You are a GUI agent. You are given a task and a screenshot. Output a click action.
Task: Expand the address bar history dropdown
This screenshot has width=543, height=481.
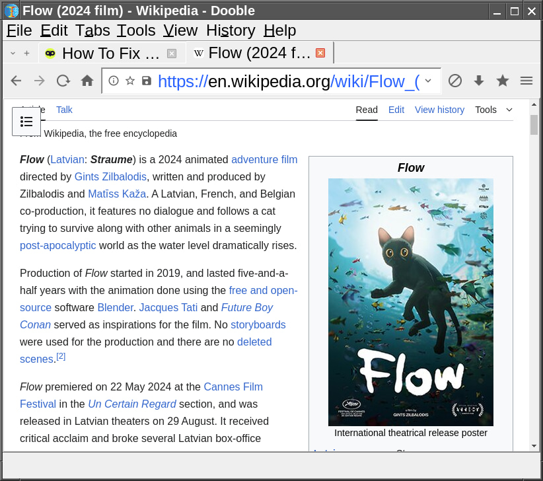428,81
